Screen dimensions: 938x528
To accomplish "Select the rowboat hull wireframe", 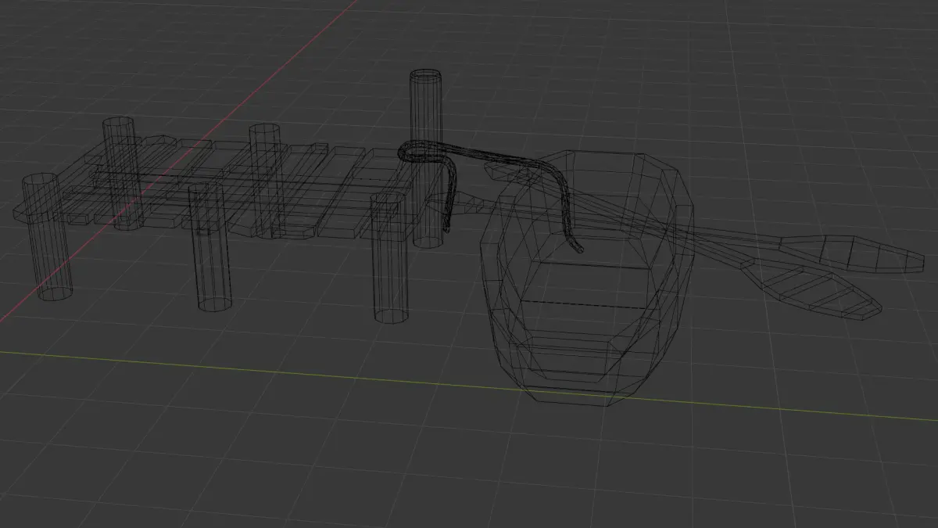I will [587, 278].
